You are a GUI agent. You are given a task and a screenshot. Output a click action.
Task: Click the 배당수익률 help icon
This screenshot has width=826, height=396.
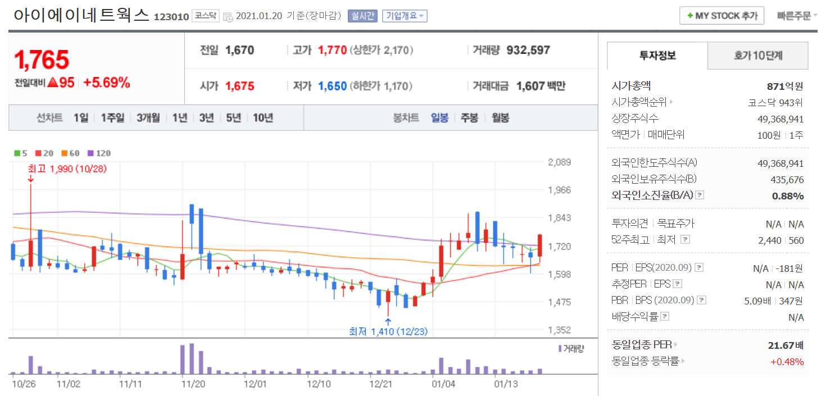[666, 317]
